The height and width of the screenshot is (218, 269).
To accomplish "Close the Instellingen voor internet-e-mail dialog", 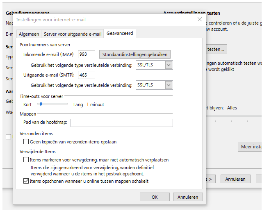I will pos(199,19).
